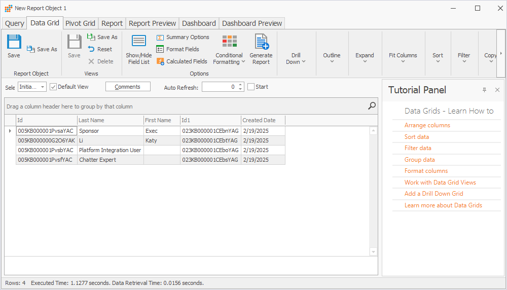Open Calculated Fields

click(x=182, y=61)
